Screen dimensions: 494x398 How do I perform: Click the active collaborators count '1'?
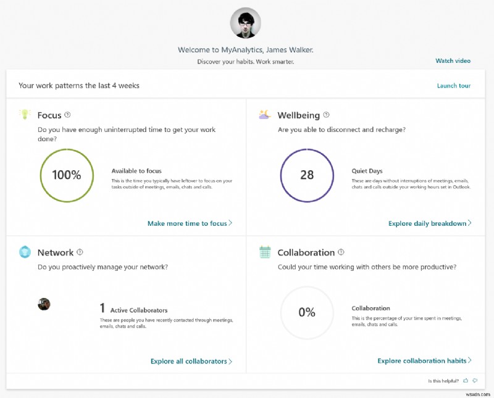coord(103,308)
